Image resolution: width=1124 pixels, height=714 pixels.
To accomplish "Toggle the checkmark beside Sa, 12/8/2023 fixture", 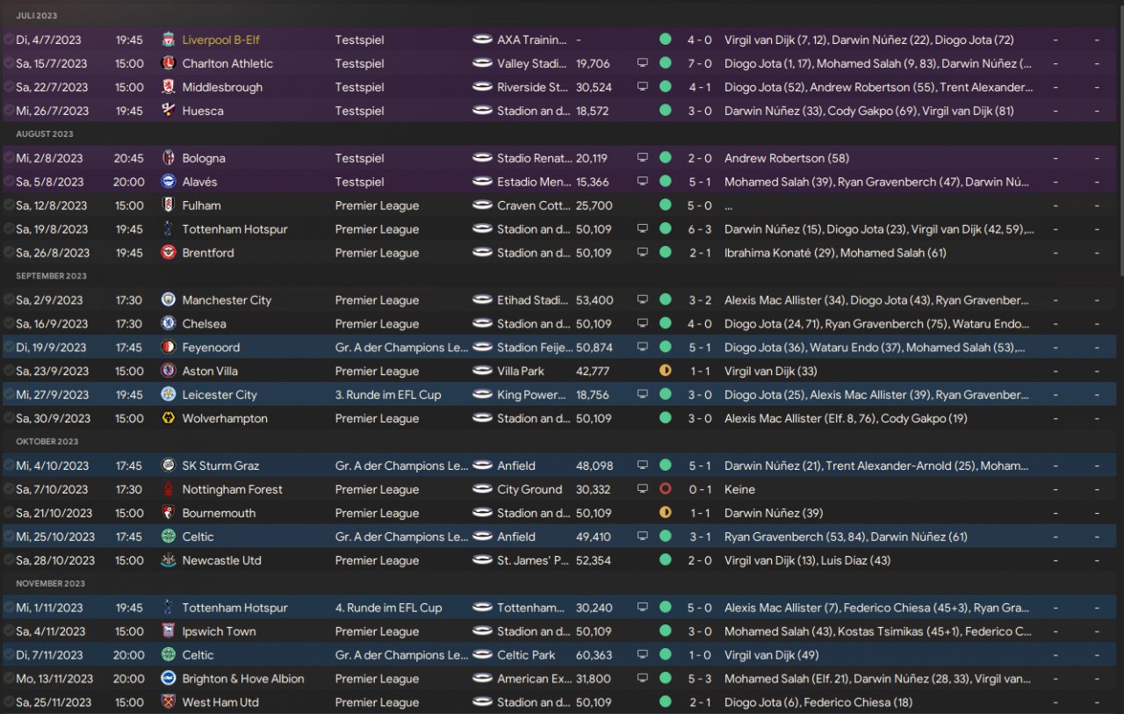I will (9, 206).
